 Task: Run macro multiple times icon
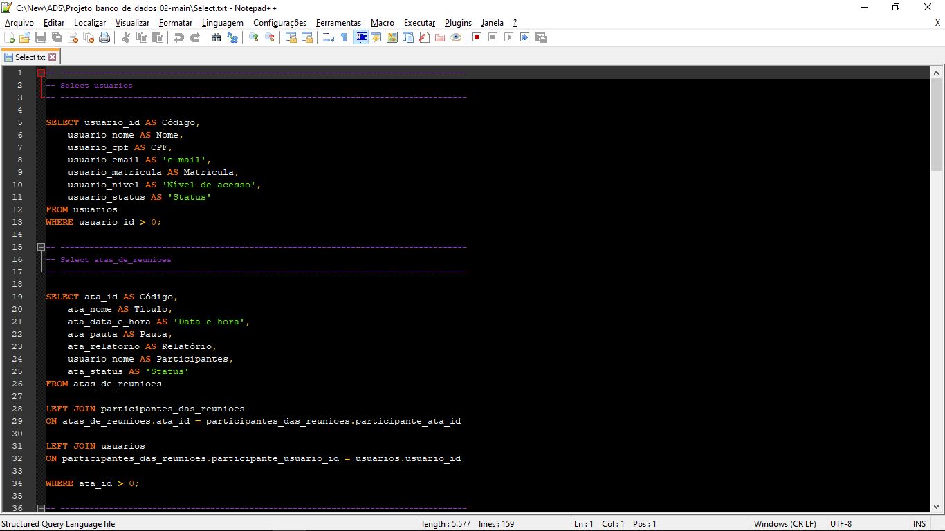(x=524, y=37)
